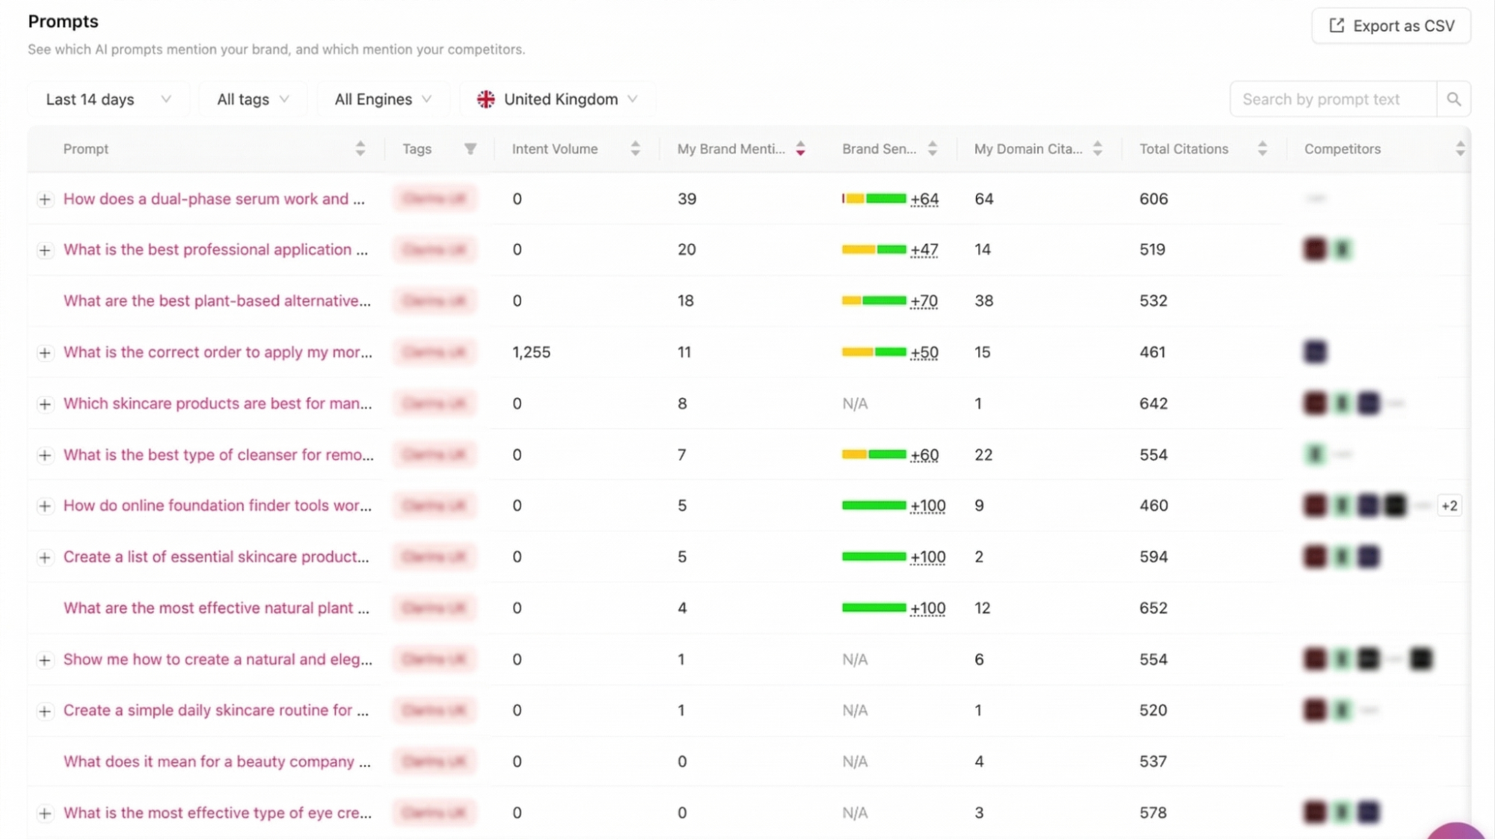Sort by Prompt column arrows
Image resolution: width=1495 pixels, height=840 pixels.
click(360, 149)
